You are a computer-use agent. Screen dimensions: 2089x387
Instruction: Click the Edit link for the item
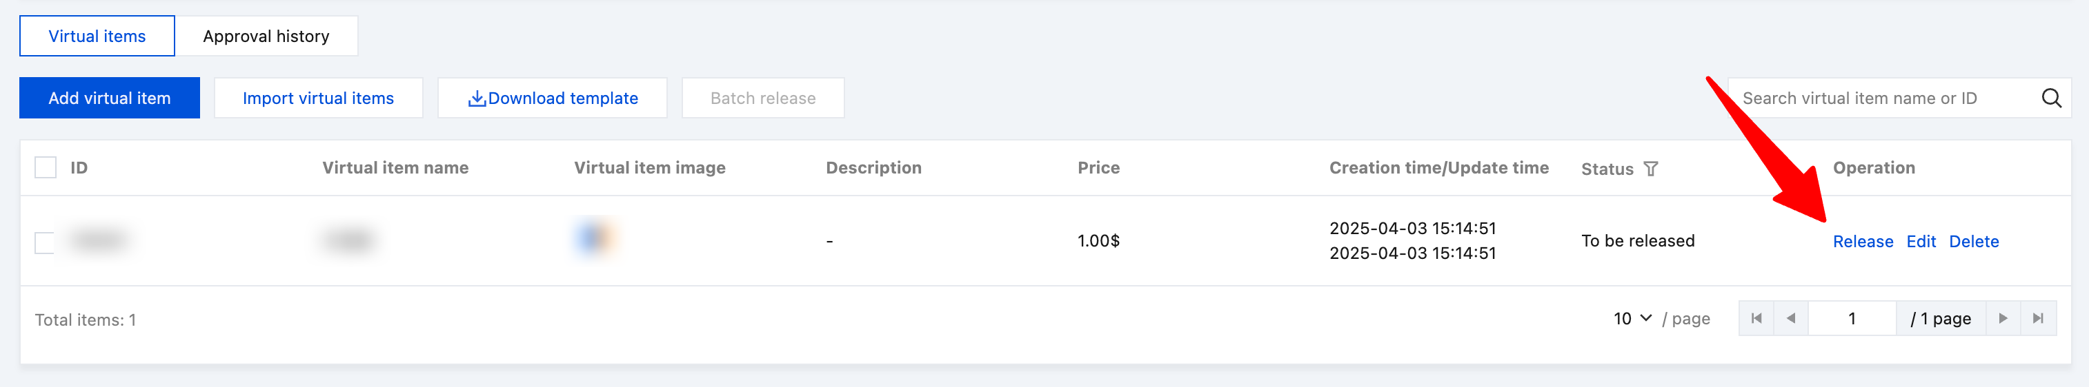(1921, 241)
